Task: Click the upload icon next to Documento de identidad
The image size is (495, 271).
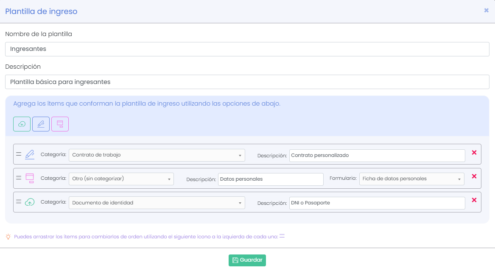Action: [29, 202]
